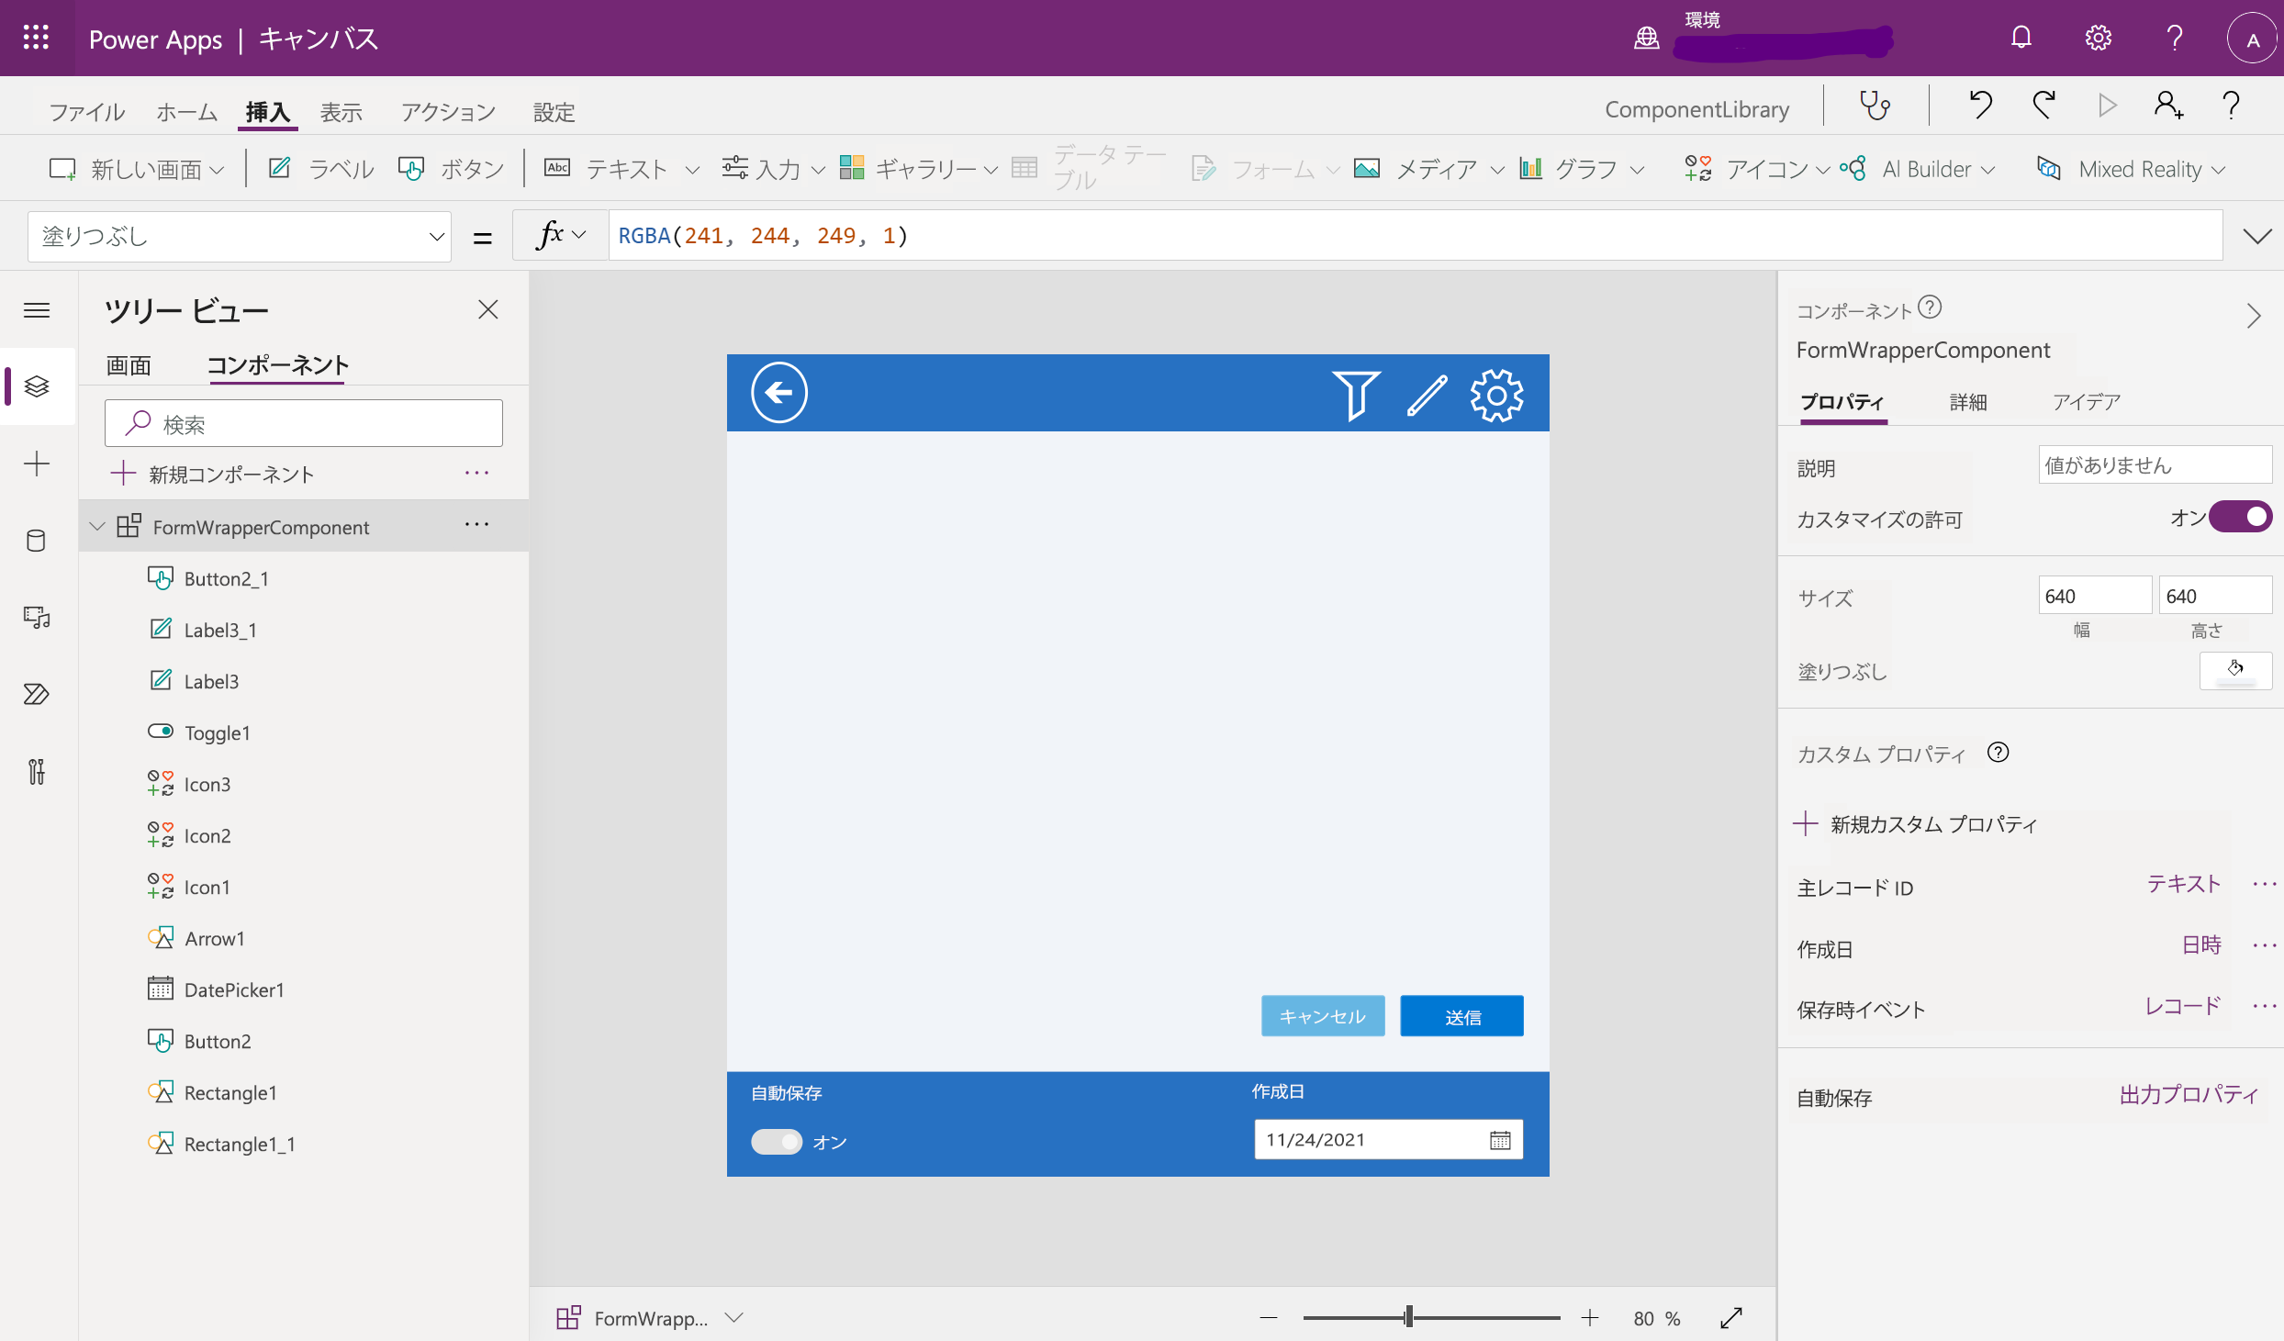Open Power Apps settings gear in header
This screenshot has height=1341, width=2284.
(x=2099, y=38)
